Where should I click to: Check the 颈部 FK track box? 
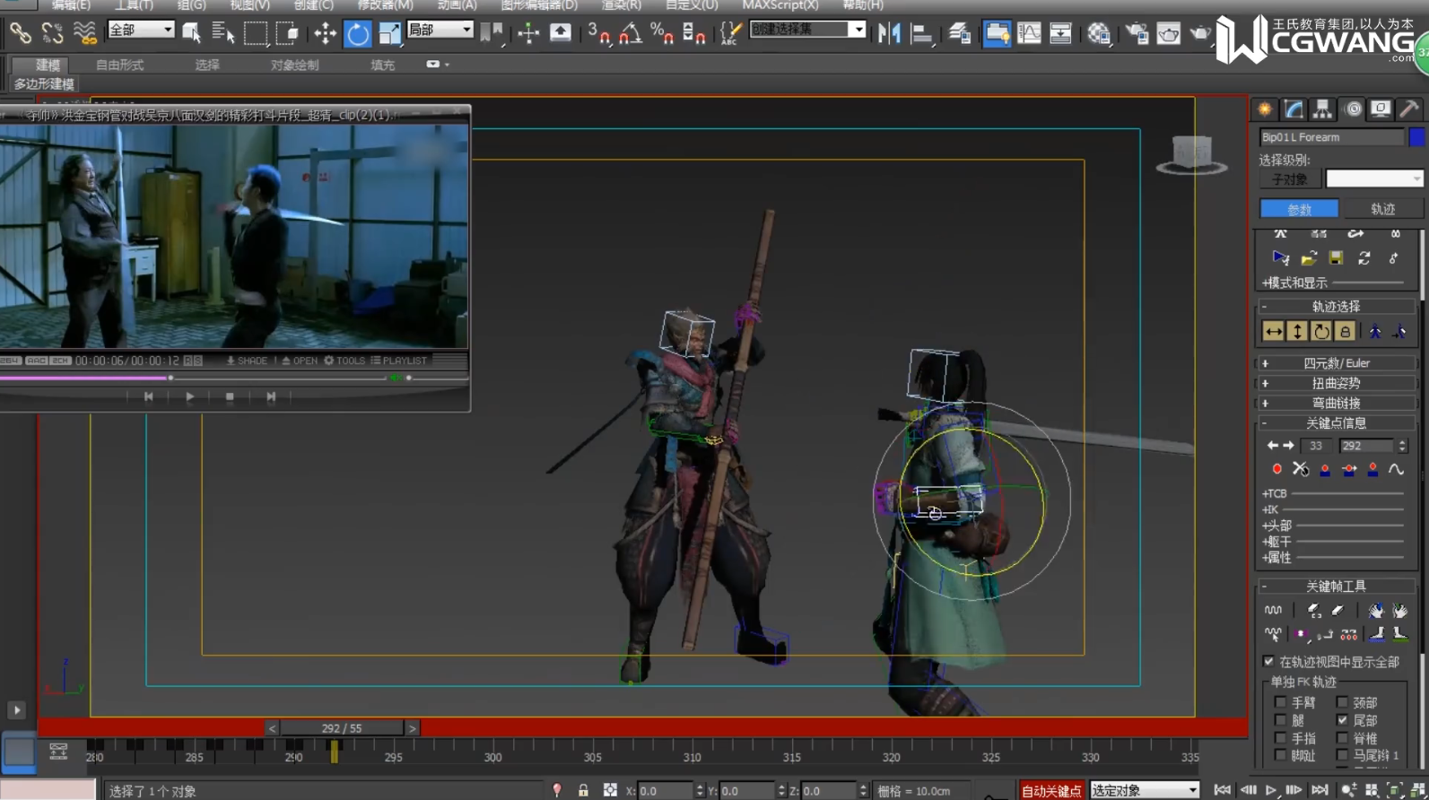1342,702
